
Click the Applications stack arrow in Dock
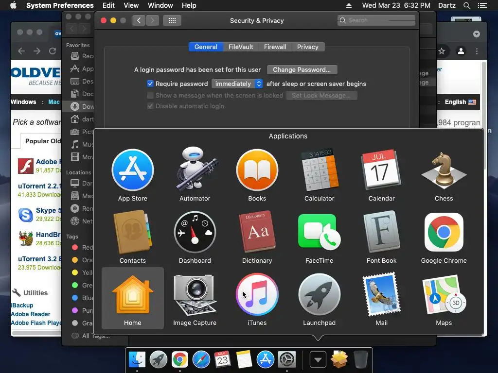click(x=318, y=360)
